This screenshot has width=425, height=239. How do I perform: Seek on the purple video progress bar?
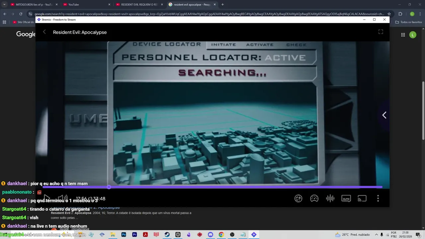click(212, 187)
